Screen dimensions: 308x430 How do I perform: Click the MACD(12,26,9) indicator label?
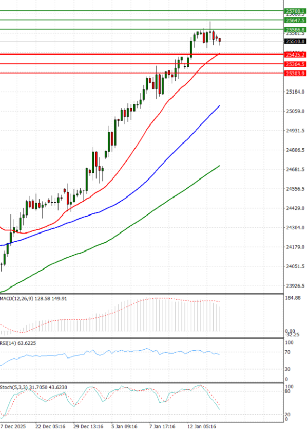(15, 298)
